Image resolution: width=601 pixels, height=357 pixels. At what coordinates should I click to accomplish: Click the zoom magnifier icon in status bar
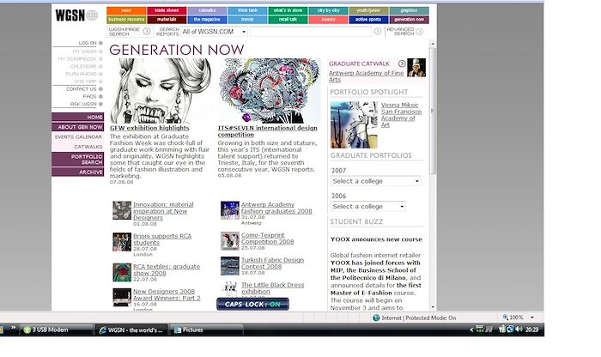(505, 318)
